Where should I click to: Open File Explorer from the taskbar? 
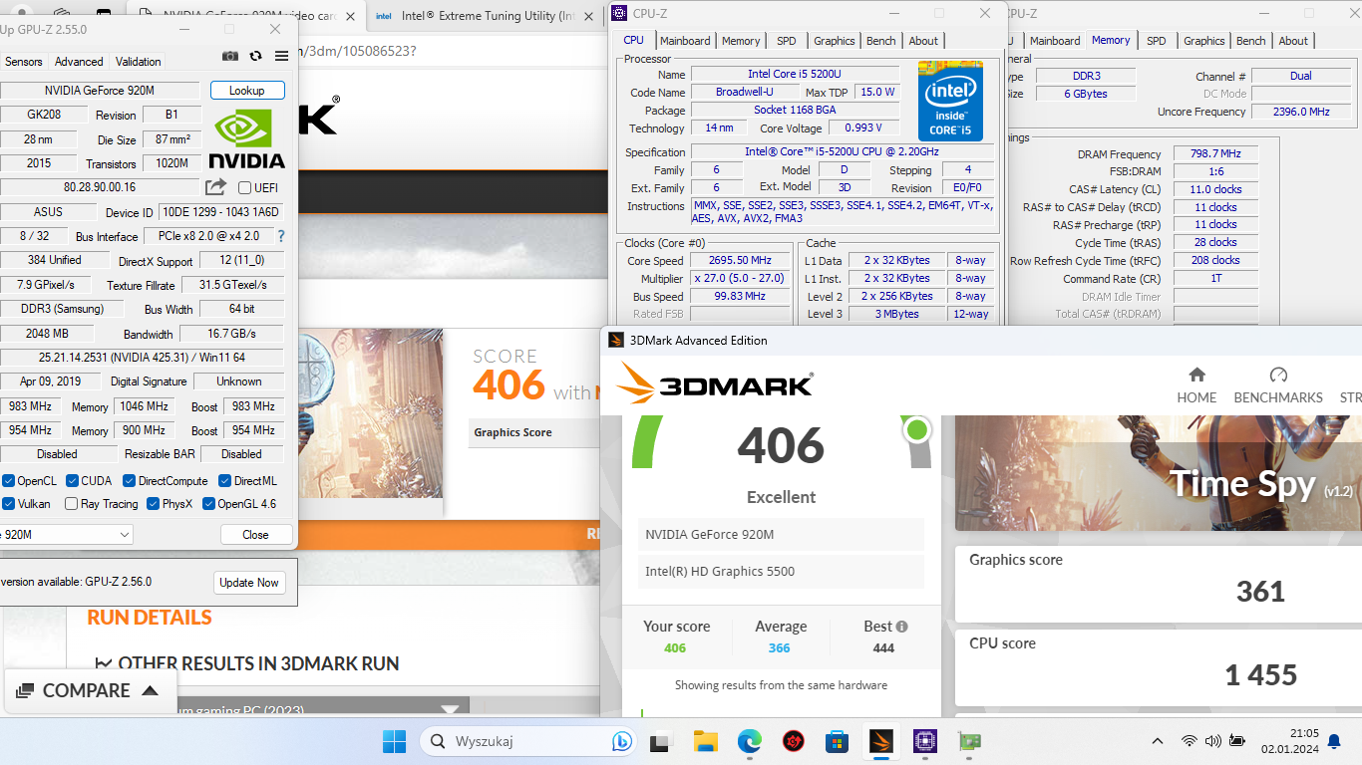pos(705,741)
